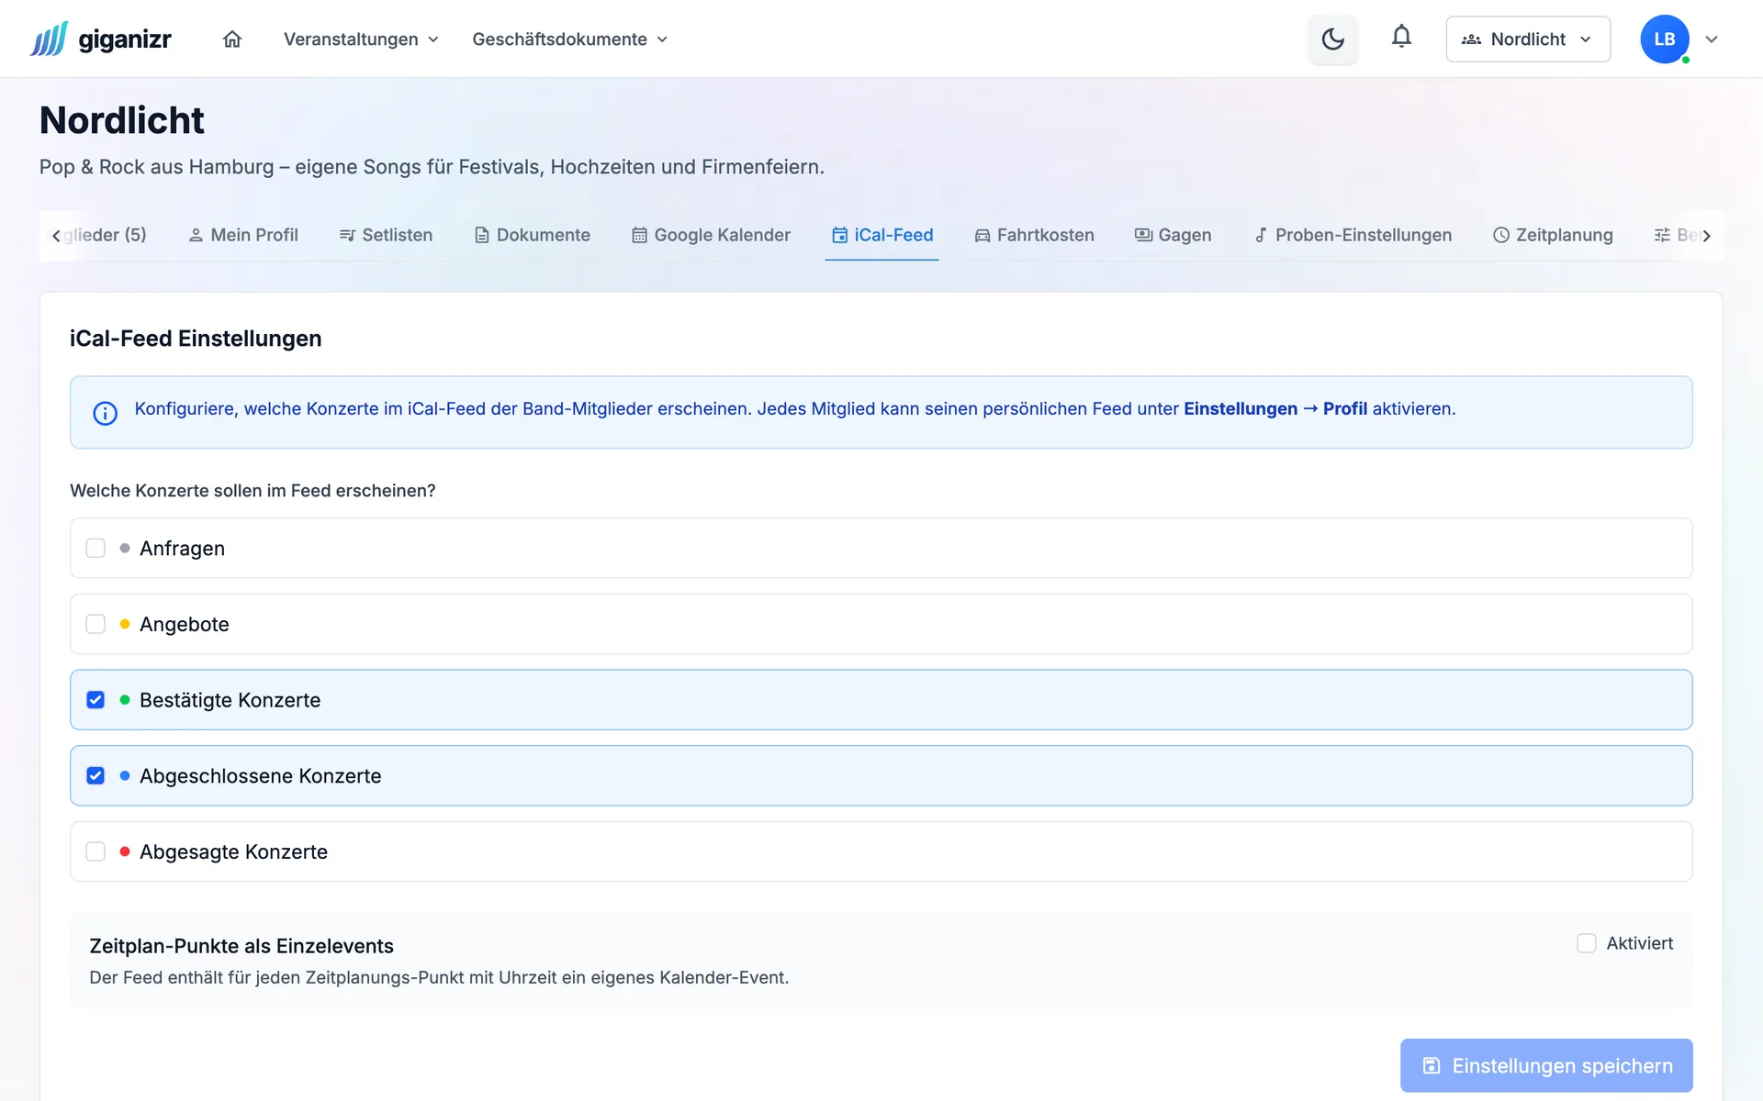
Task: Toggle dark mode moon icon
Action: click(1332, 39)
